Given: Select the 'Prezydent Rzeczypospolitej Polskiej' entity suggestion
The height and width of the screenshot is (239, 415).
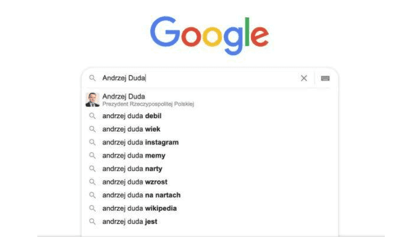Looking at the screenshot, I should click(148, 104).
